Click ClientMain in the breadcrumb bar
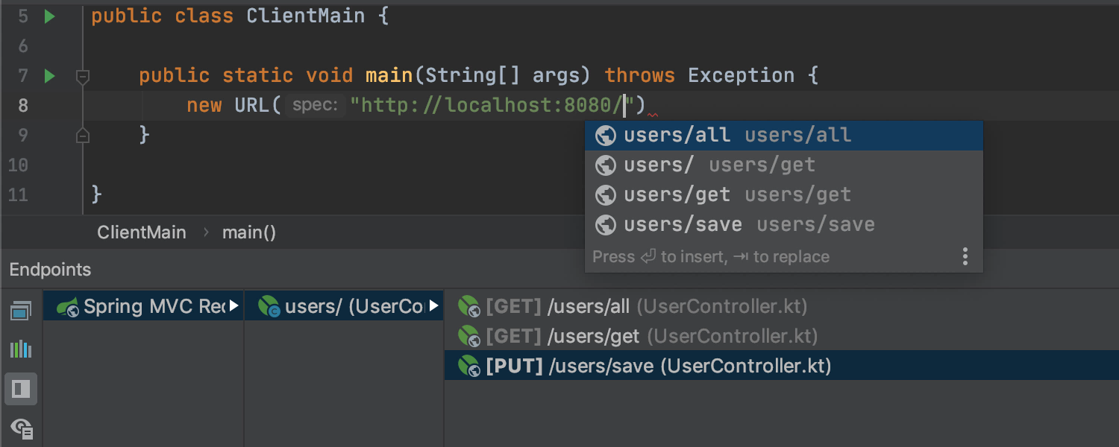The height and width of the screenshot is (447, 1119). pyautogui.click(x=142, y=232)
